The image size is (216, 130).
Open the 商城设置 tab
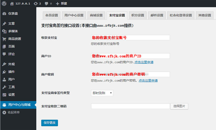[x=96, y=15]
